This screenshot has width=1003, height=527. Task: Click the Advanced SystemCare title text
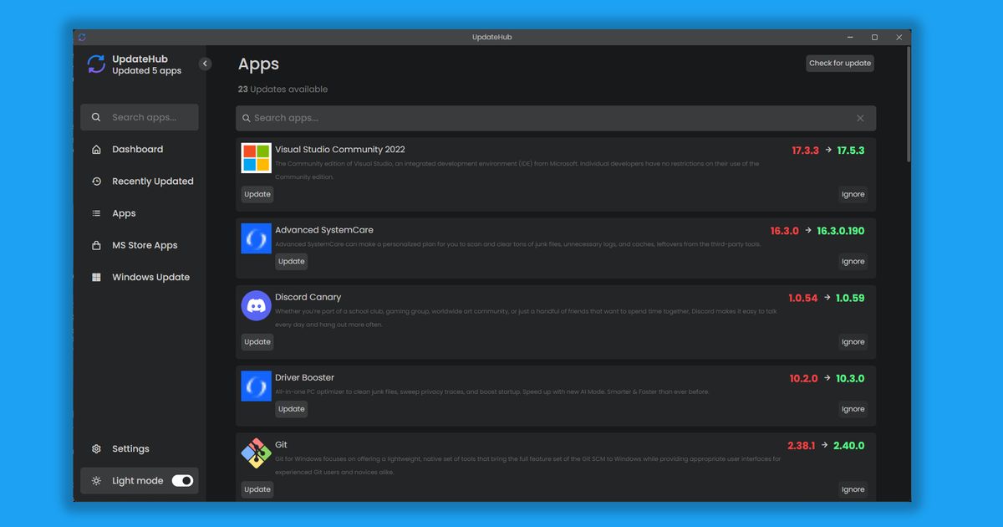pos(324,230)
